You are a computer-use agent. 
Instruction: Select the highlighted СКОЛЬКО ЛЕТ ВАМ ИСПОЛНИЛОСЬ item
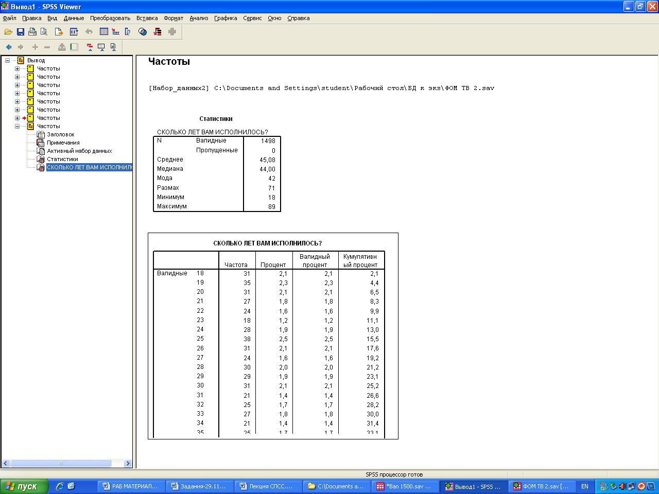[x=89, y=167]
